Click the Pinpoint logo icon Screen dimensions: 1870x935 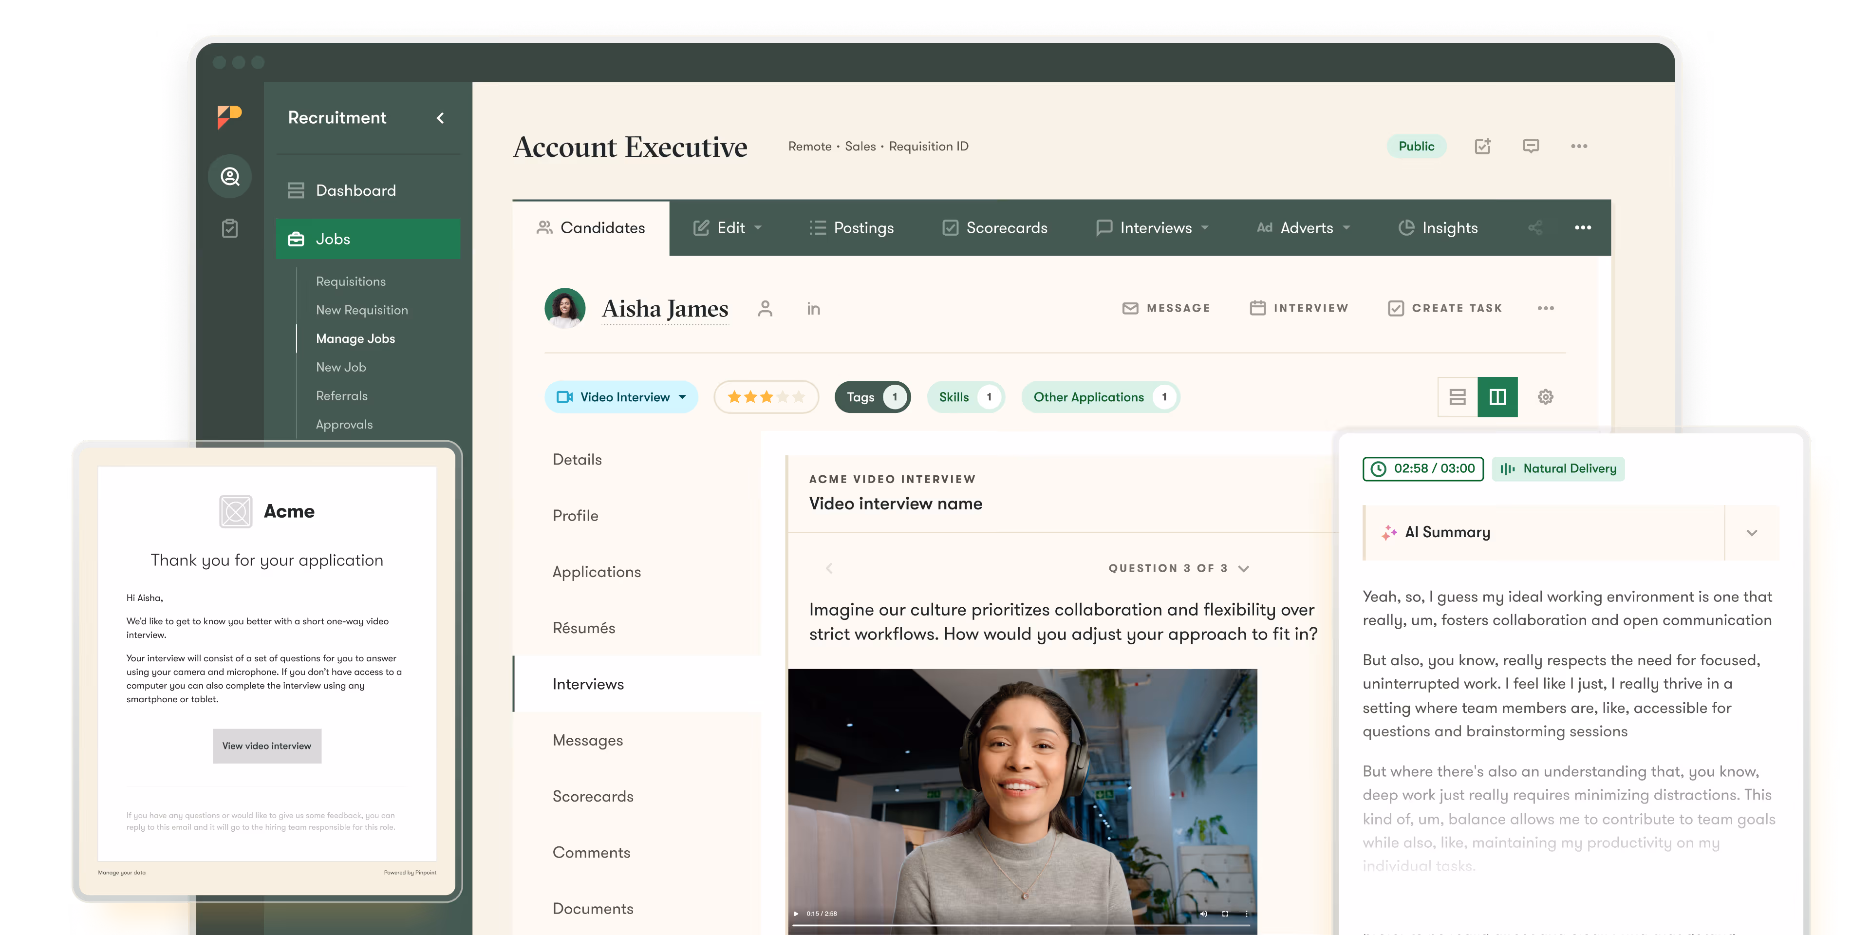(x=229, y=116)
